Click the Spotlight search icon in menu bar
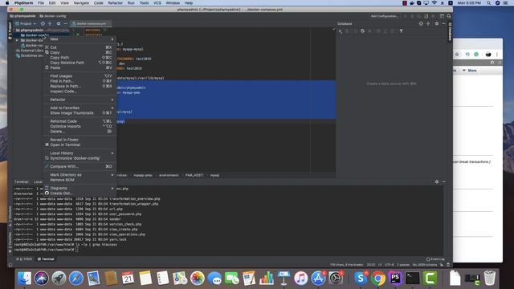Screen dimensions: 514x289 (489, 3)
